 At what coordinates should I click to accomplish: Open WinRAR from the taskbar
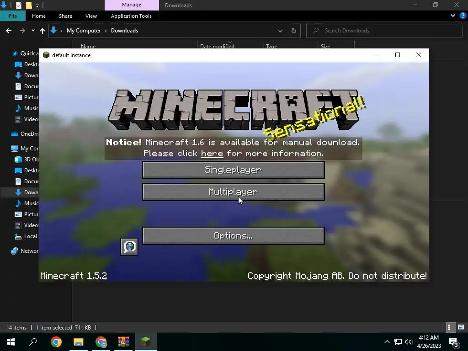coord(123,342)
